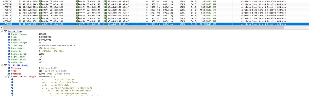309x96 pixels.
Task: Click the cube icon beside Signal Level
Action: point(9,54)
